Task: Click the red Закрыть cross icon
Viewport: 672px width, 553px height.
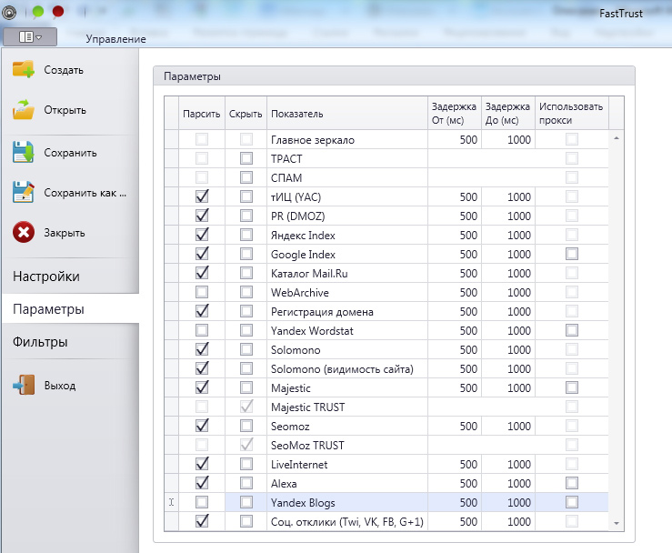Action: [23, 232]
